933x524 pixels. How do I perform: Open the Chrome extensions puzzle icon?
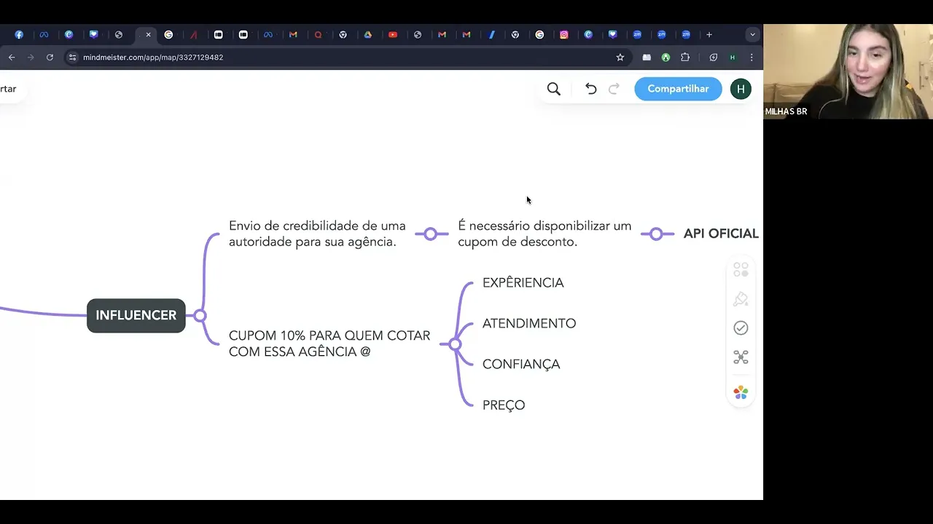click(x=685, y=57)
